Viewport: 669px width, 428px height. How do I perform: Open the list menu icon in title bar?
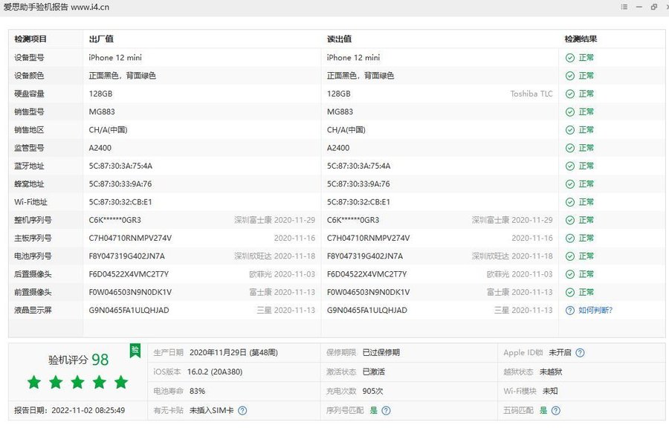624,7
